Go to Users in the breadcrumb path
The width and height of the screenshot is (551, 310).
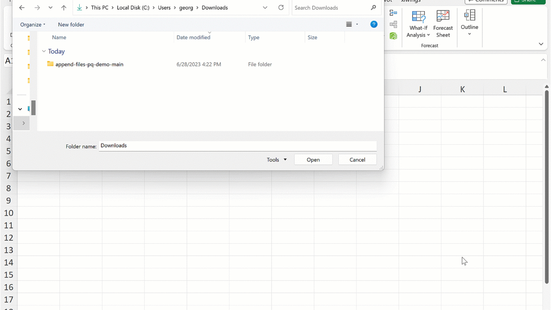coord(164,8)
